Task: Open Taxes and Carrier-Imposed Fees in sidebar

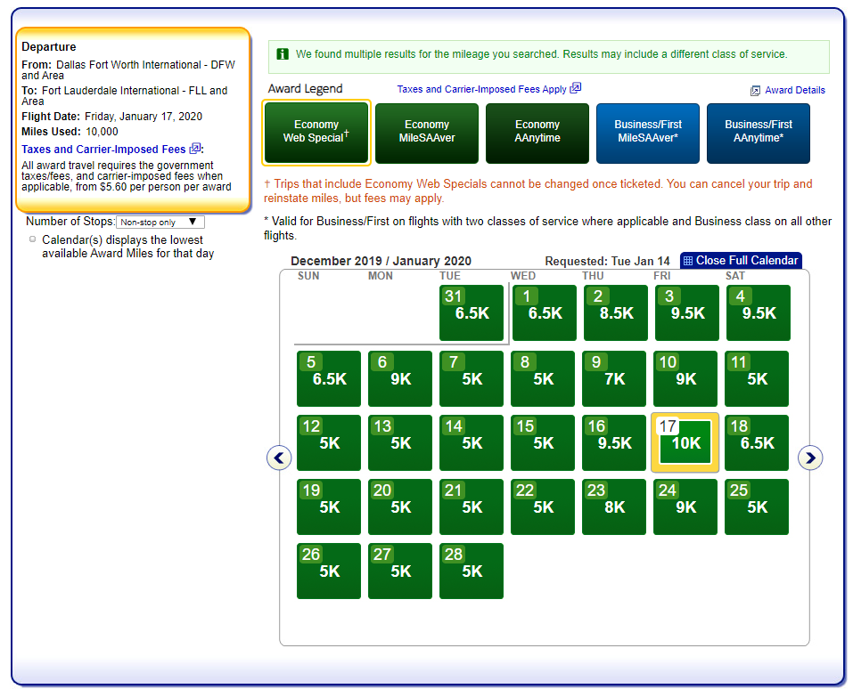Action: click(x=103, y=149)
